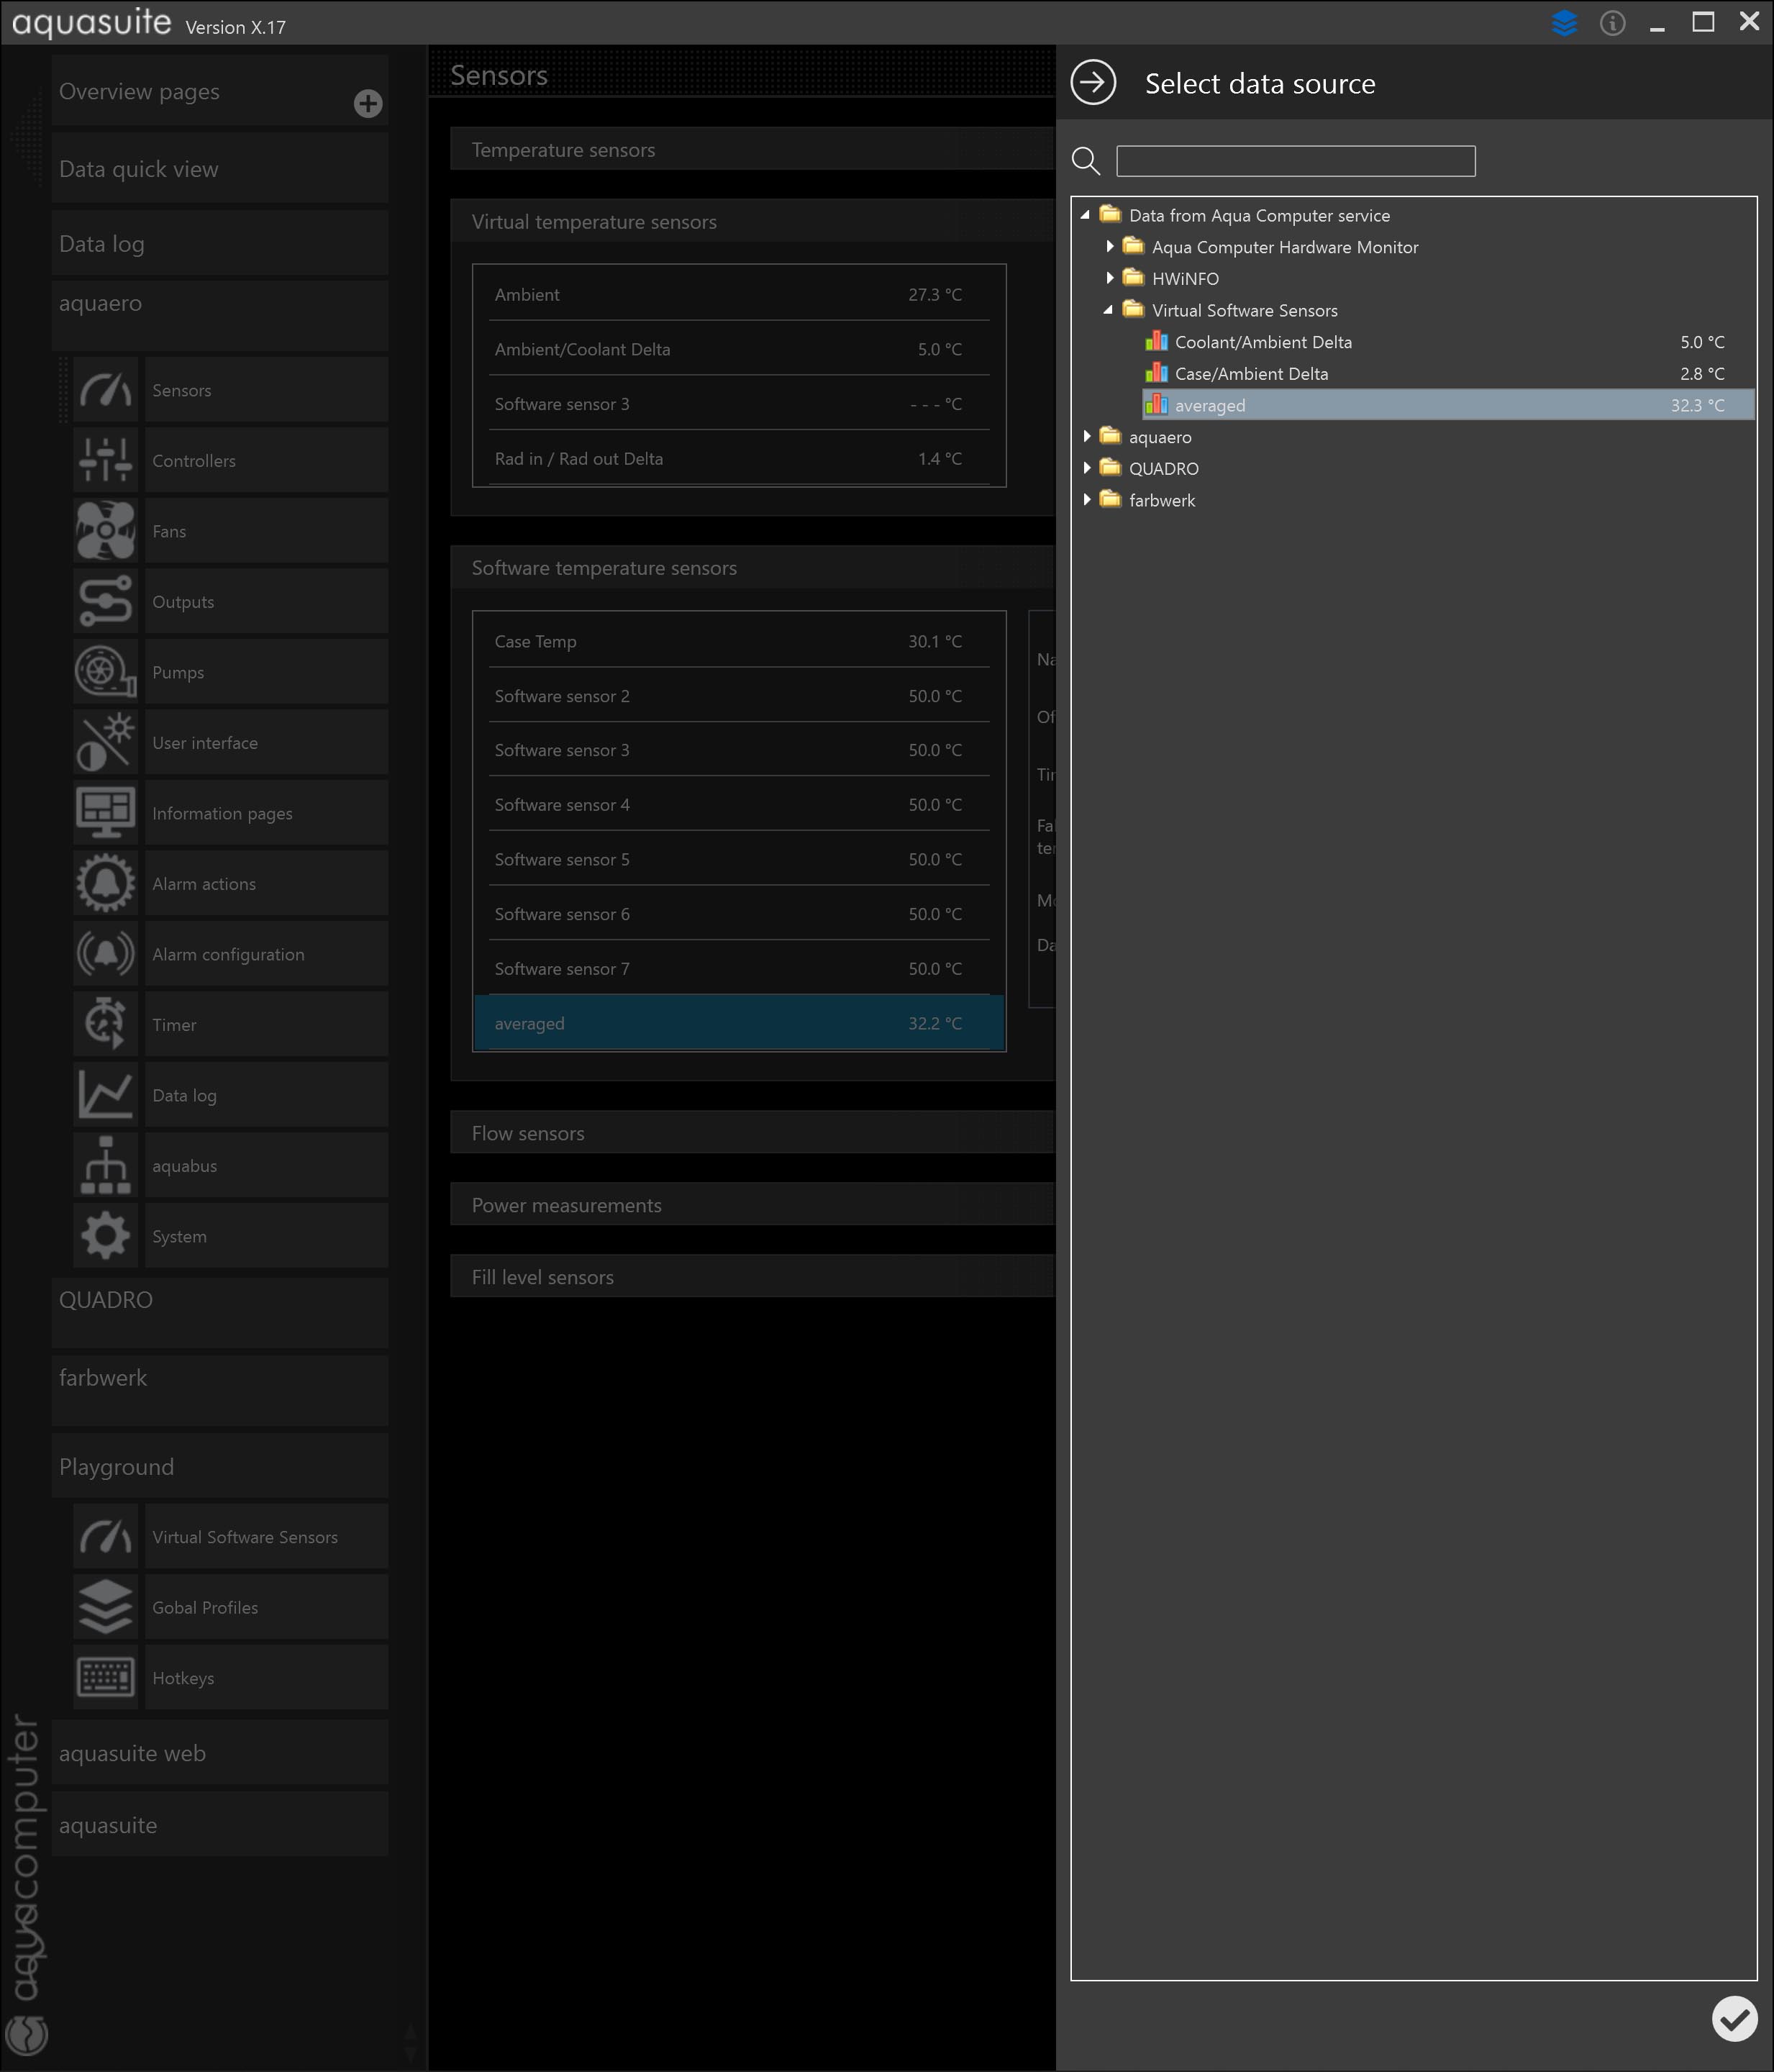This screenshot has height=2072, width=1774.
Task: Click the blue layers icon in title bar
Action: [x=1564, y=22]
